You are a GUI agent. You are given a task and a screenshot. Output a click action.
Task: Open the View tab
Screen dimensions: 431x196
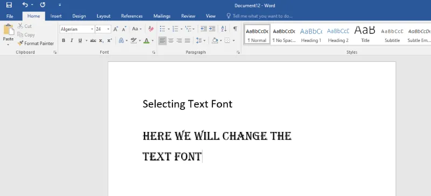[x=211, y=16]
